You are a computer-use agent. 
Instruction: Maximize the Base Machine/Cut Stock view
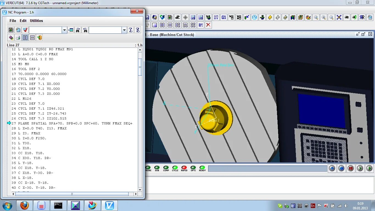pyautogui.click(x=363, y=34)
